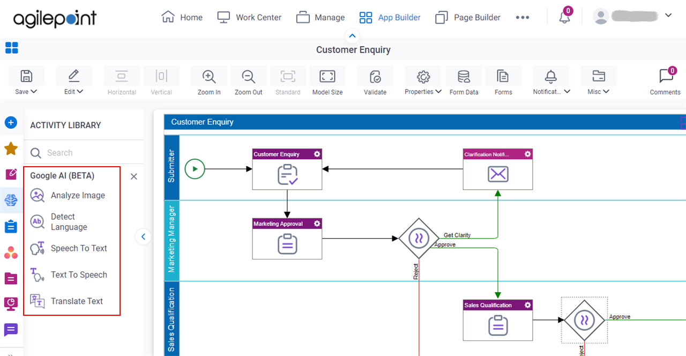Select the App Builder menu
Viewport: 686px width, 356px height.
[390, 17]
